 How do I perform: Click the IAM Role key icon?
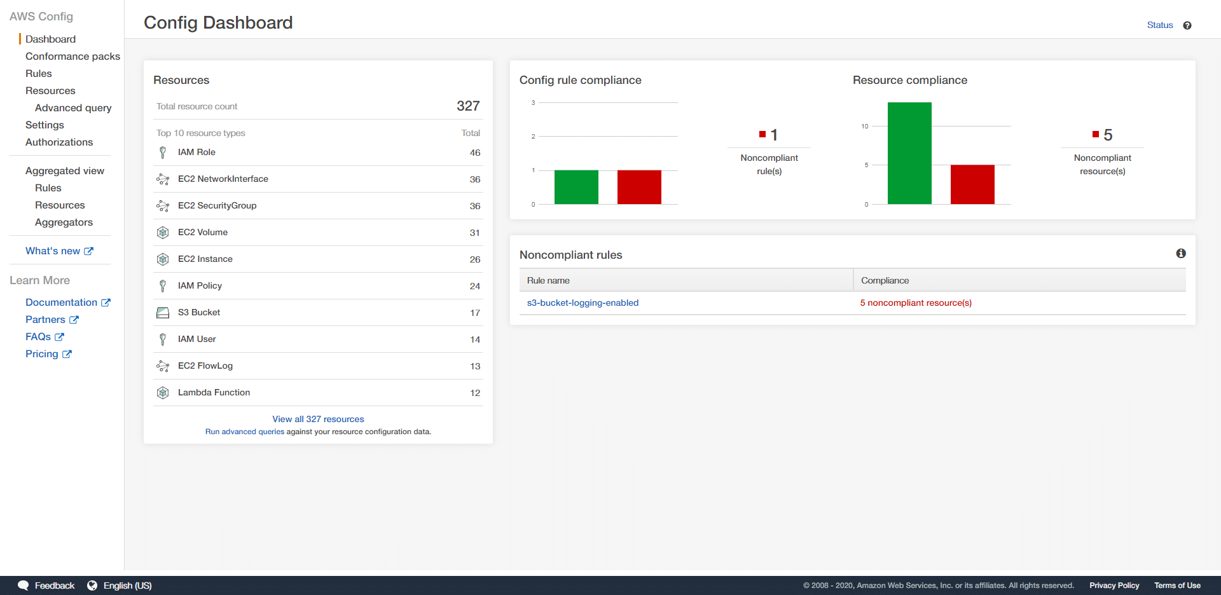tap(163, 153)
